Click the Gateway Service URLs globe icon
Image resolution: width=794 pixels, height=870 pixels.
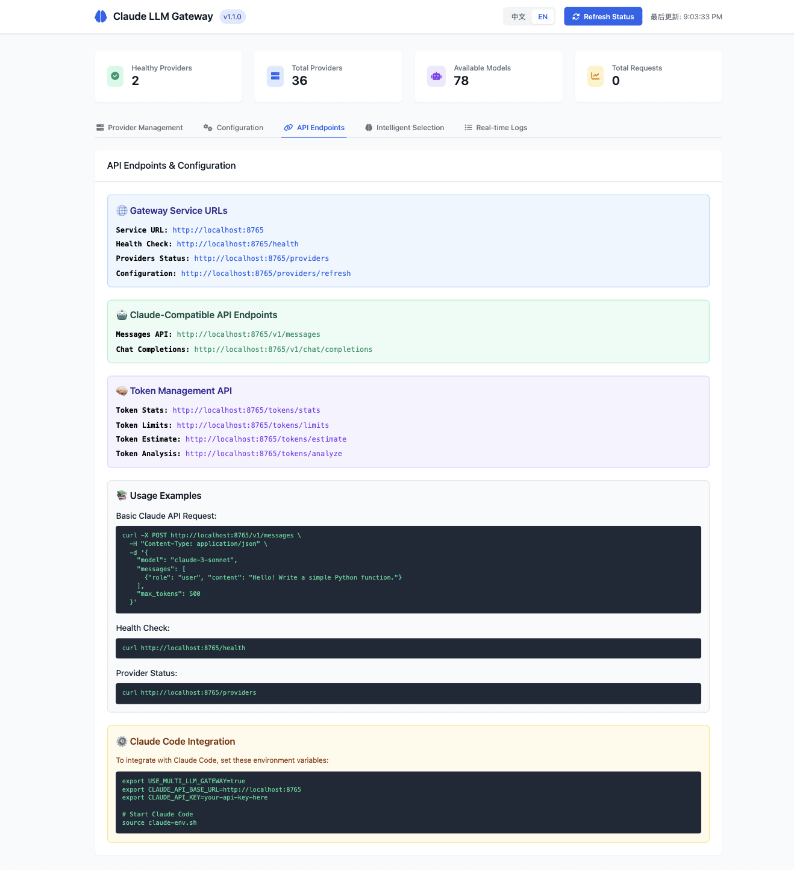point(122,210)
